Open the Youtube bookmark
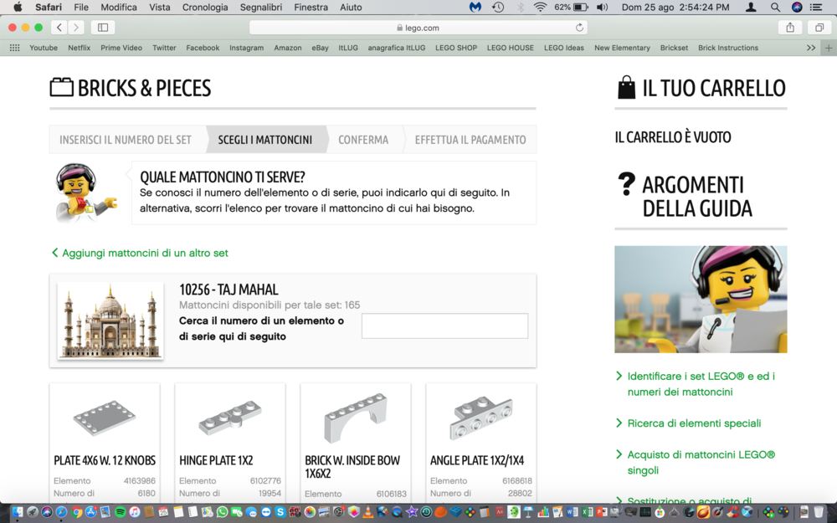The height and width of the screenshot is (523, 837). (44, 48)
